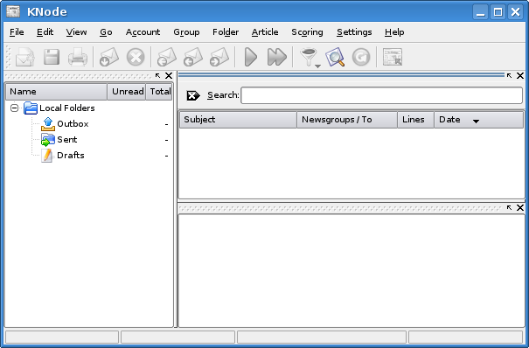Click the Next Unread Thread double-arrow icon

click(x=276, y=57)
